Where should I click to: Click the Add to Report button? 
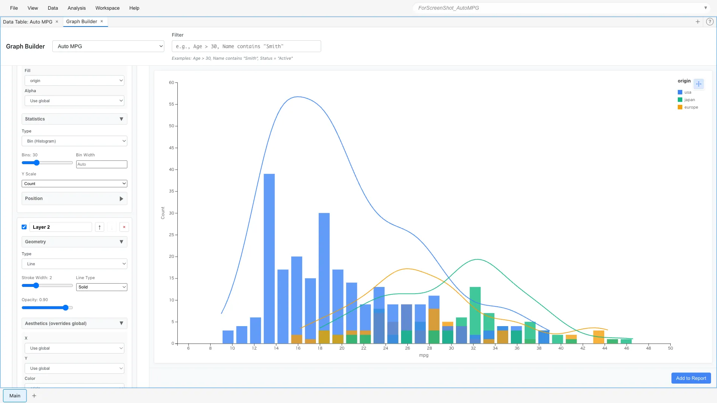coord(690,378)
